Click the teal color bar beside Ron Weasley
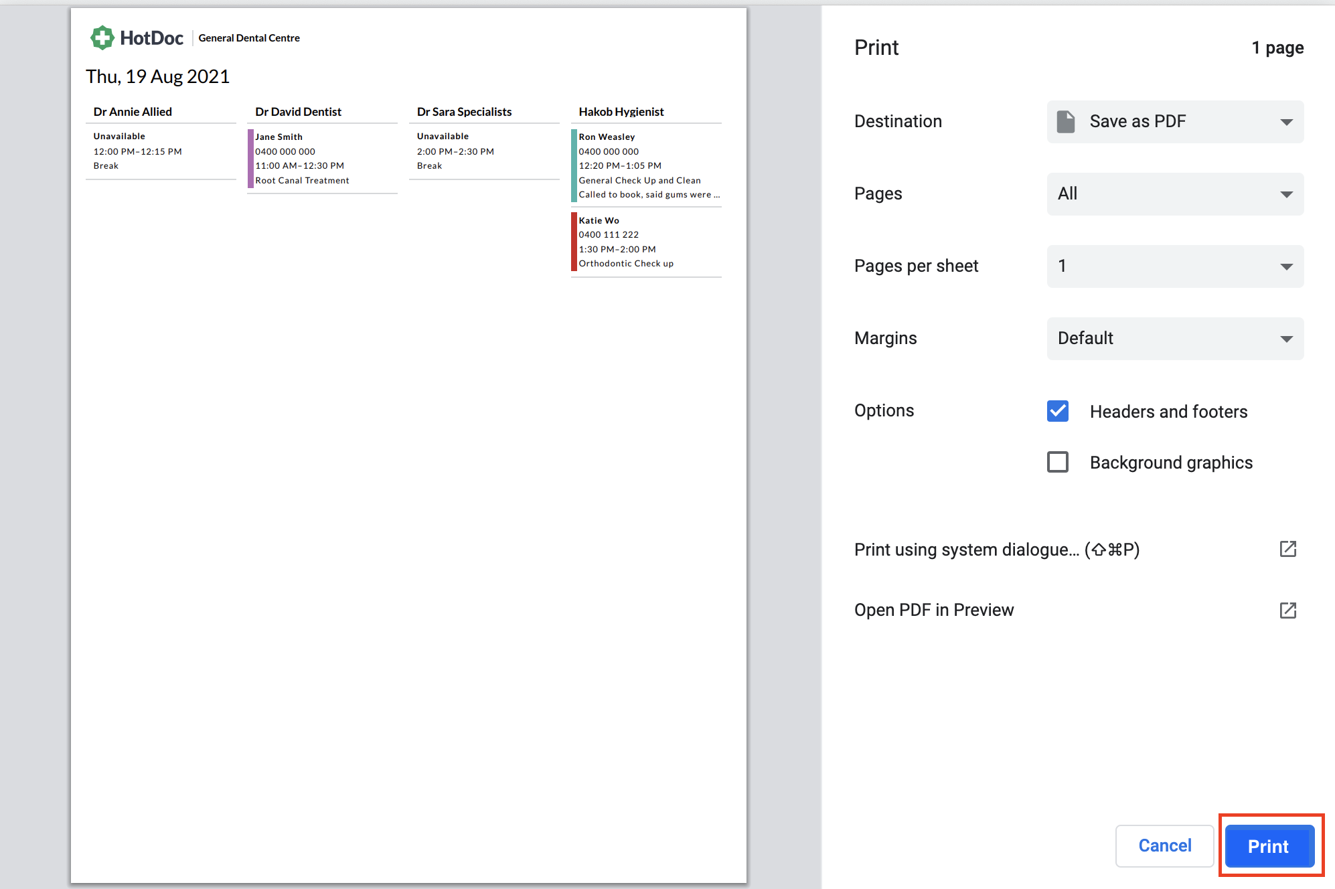This screenshot has height=889, width=1335. [574, 165]
